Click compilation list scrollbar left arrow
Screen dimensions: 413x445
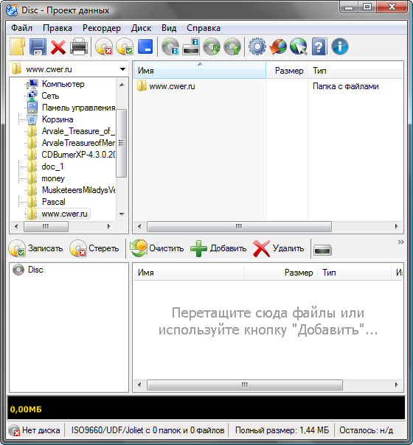click(139, 385)
